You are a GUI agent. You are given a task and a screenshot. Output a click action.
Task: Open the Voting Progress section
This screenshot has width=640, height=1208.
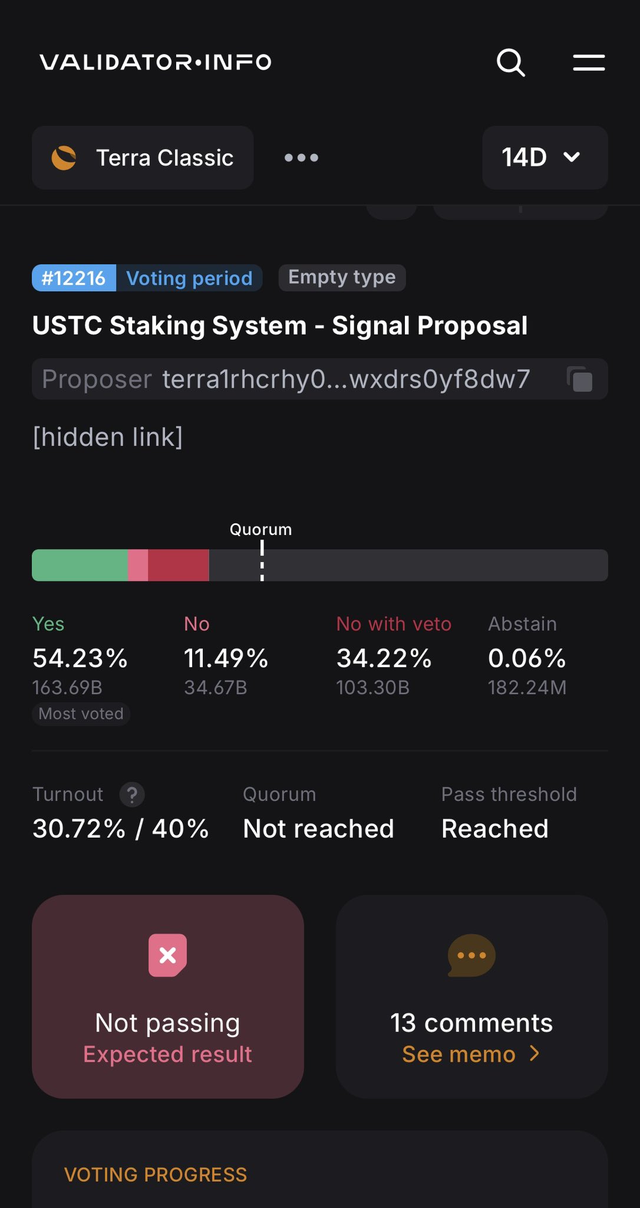click(156, 1174)
